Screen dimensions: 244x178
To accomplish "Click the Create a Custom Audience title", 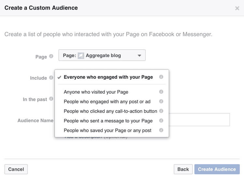I will 41,8.
